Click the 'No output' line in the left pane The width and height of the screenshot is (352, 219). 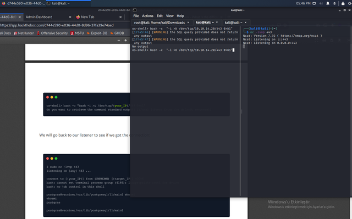(x=140, y=47)
